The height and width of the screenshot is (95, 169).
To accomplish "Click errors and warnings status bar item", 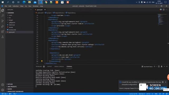I will (x=4, y=94).
